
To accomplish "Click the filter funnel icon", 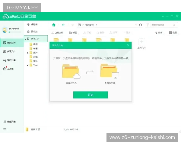I will (148, 25).
